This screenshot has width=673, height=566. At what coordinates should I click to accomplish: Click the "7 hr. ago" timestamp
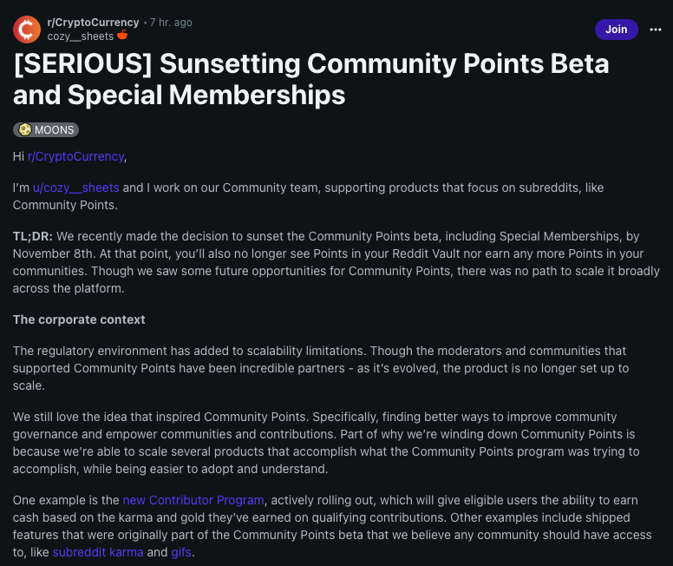170,22
